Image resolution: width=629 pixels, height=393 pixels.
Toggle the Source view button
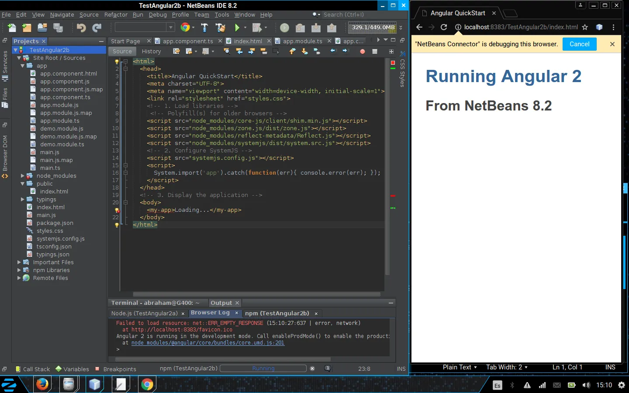[x=122, y=52]
